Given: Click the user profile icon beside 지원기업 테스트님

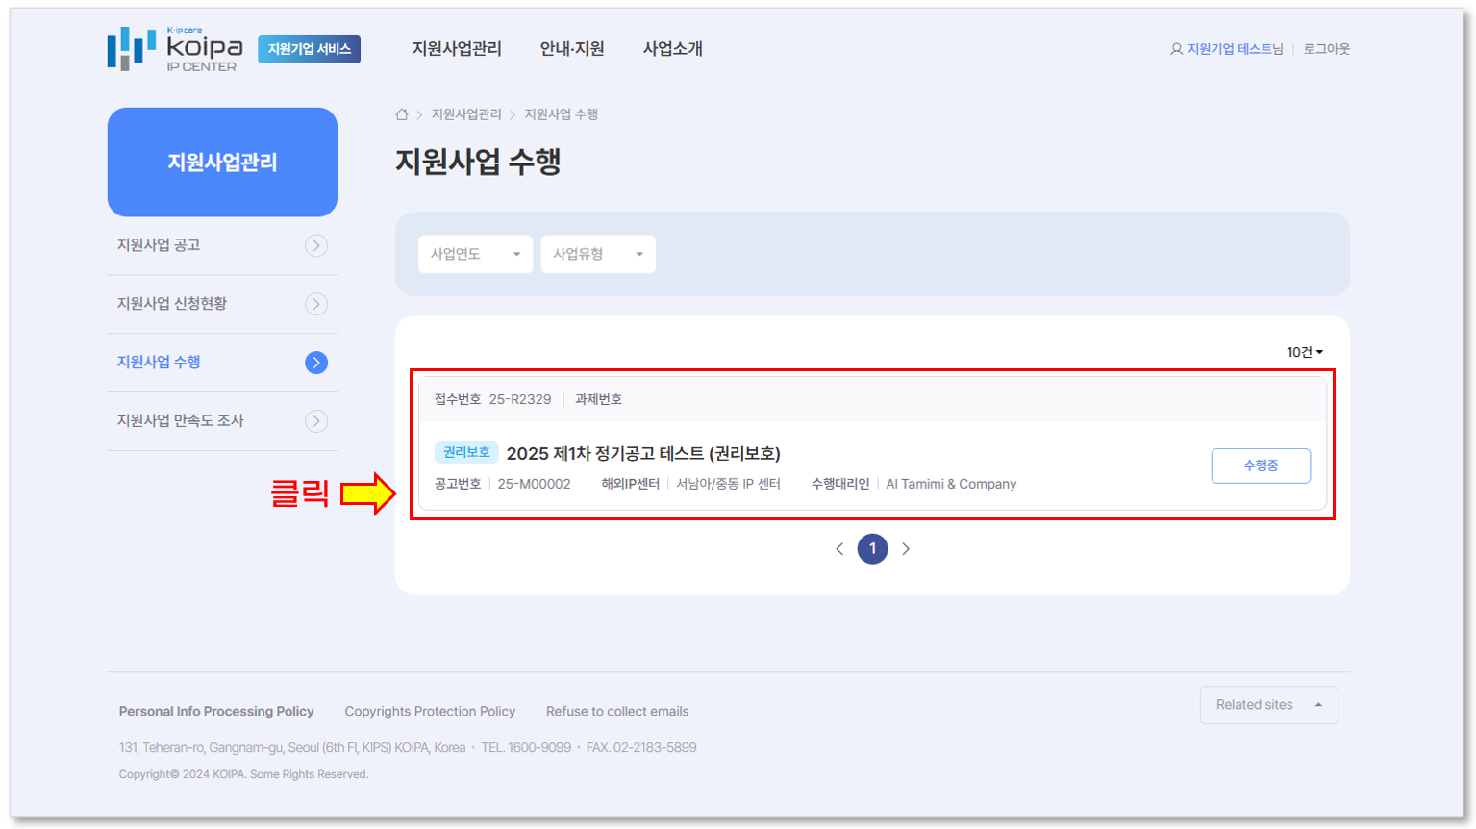Looking at the screenshot, I should coord(1176,49).
